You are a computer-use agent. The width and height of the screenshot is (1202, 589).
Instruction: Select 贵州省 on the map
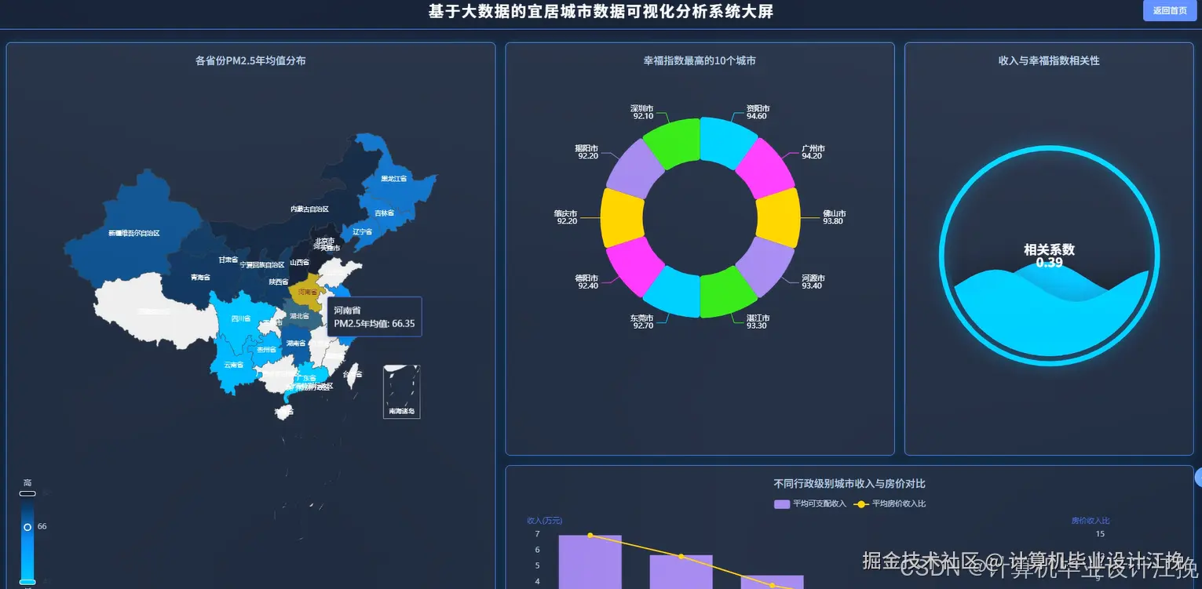point(266,349)
